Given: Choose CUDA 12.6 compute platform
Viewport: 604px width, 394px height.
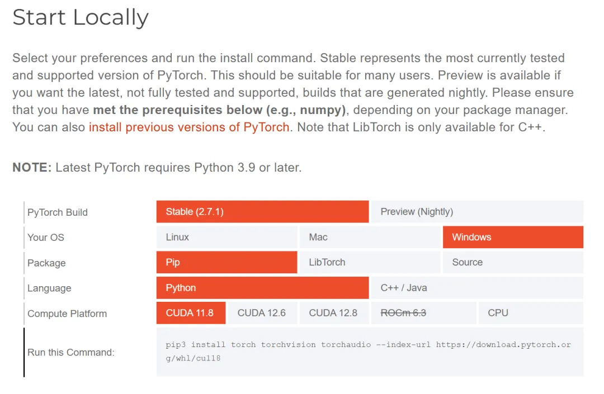Looking at the screenshot, I should coord(262,313).
